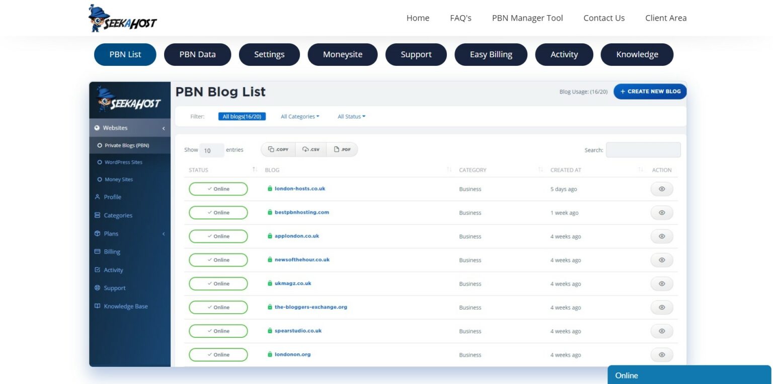Viewport: 773px width, 384px height.
Task: Click the Categories sidebar icon
Action: pyautogui.click(x=97, y=215)
